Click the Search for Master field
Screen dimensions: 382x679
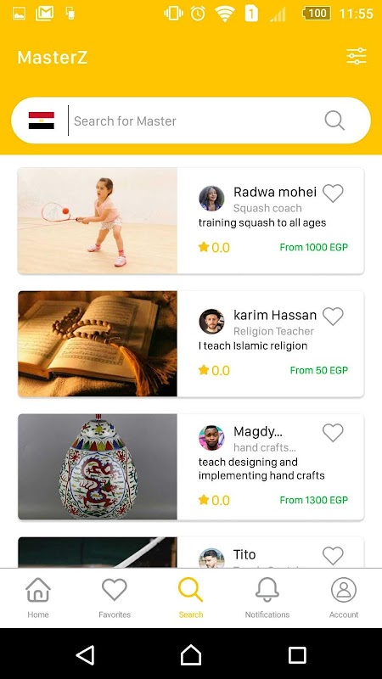click(195, 121)
